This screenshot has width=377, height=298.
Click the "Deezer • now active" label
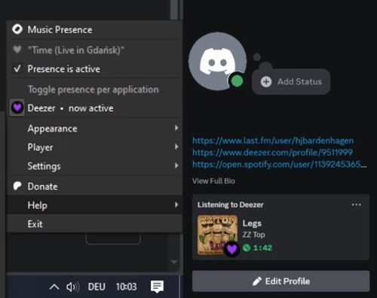pyautogui.click(x=70, y=108)
